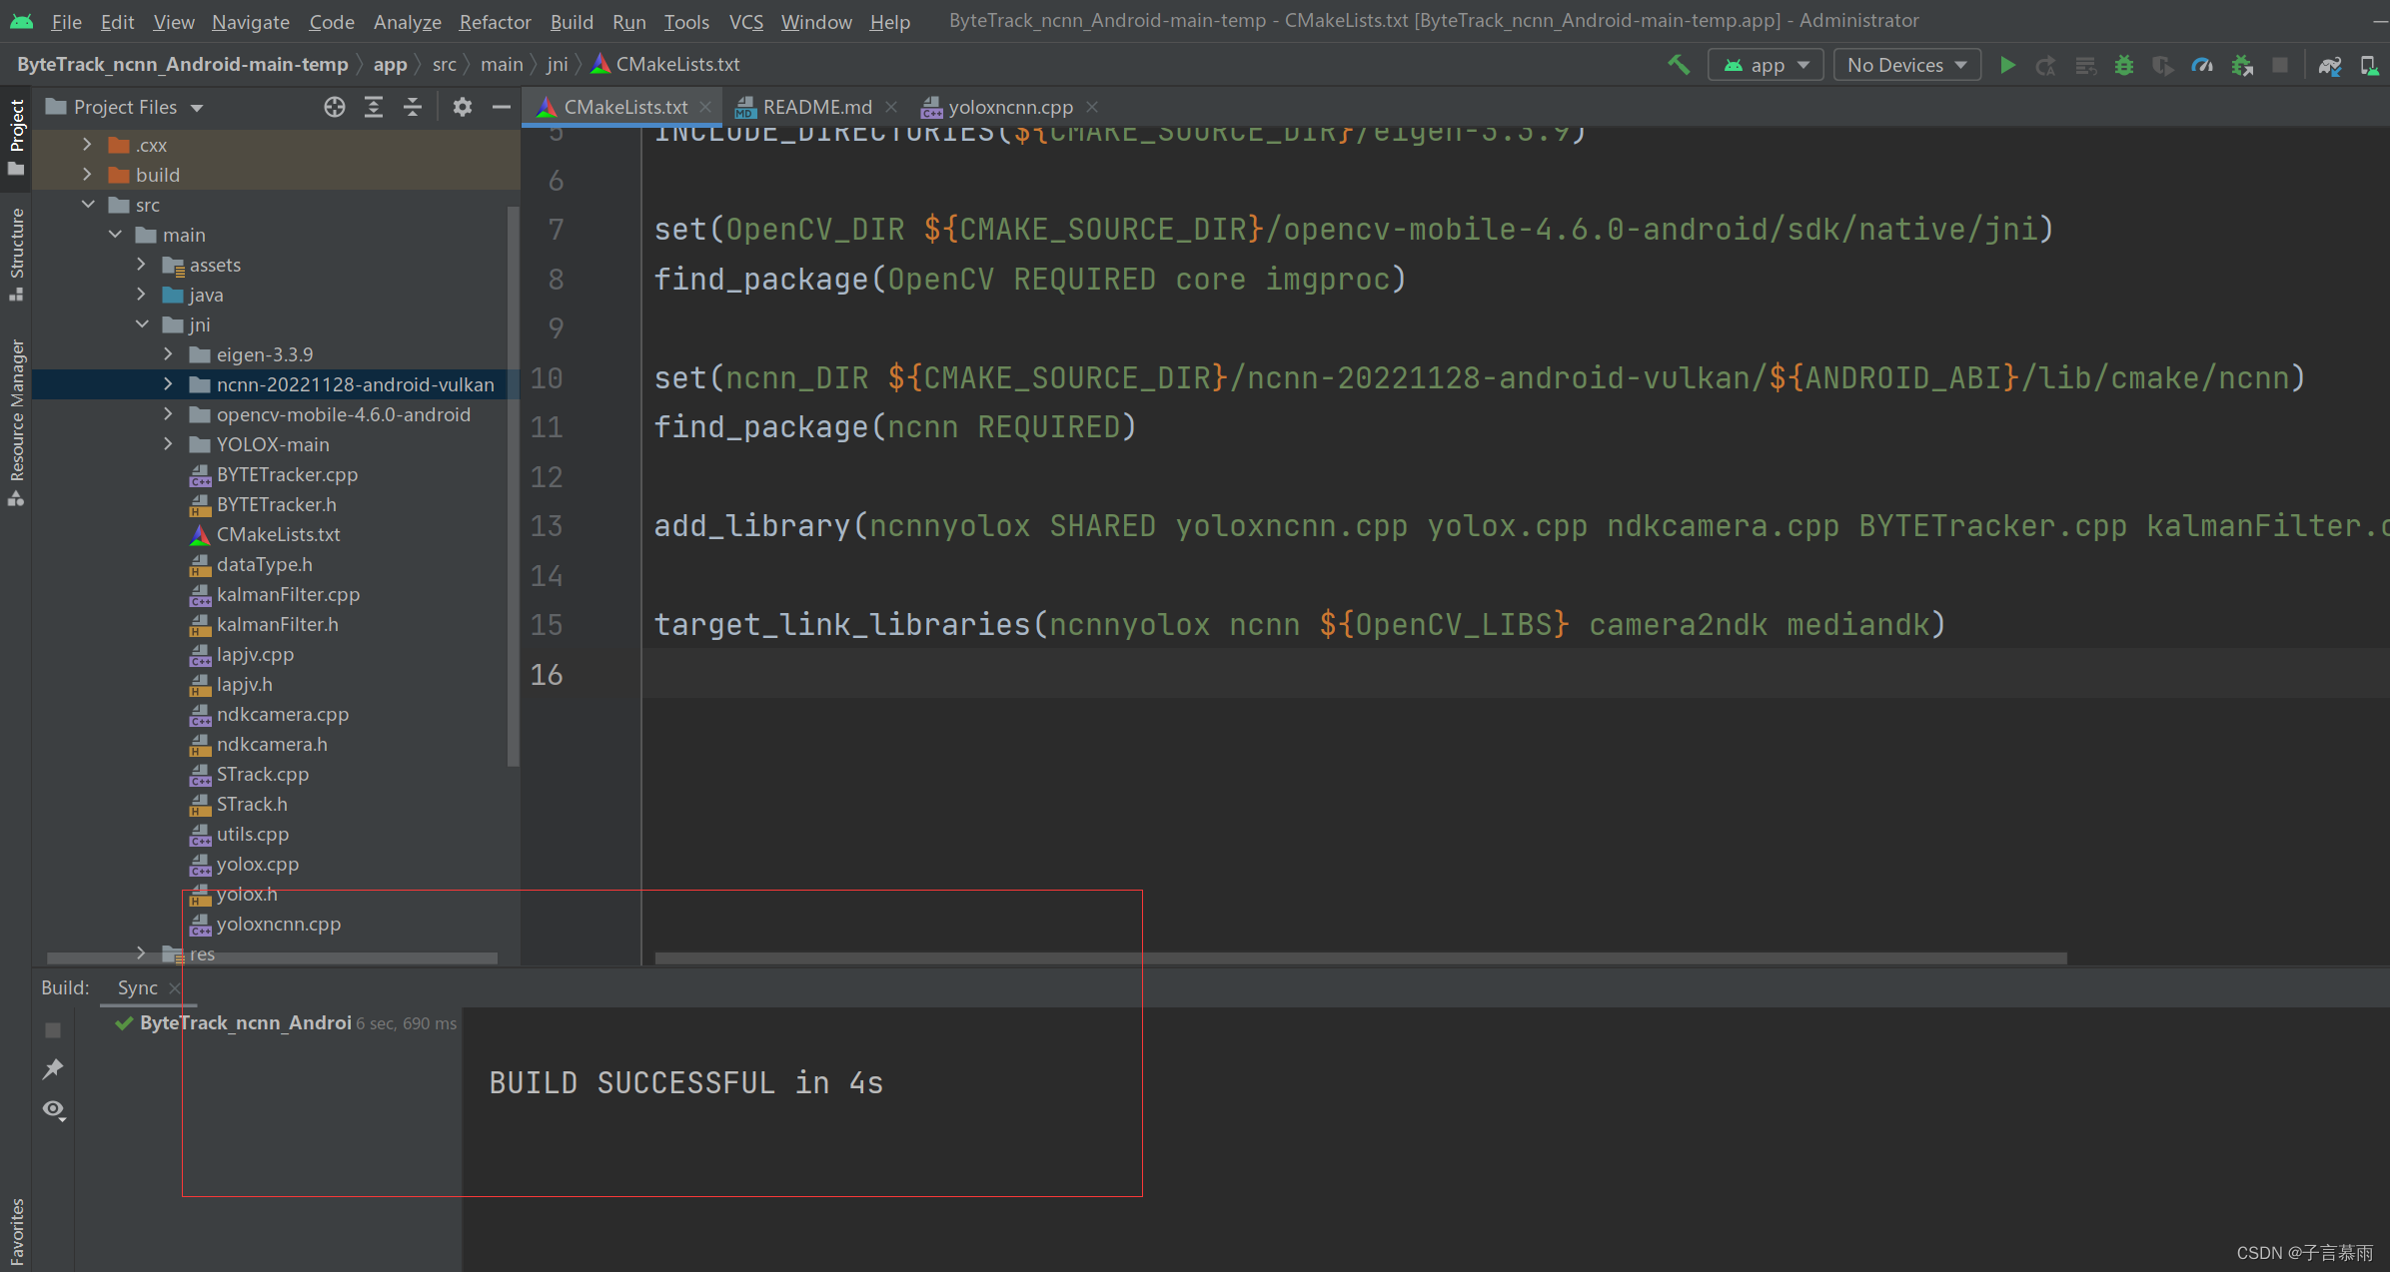2390x1272 pixels.
Task: Apply Changes and Restart Activity
Action: [x=2045, y=65]
